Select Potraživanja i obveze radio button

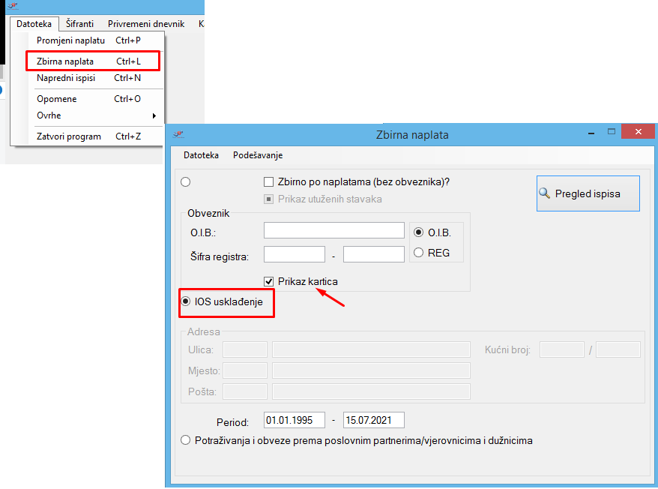(x=186, y=440)
